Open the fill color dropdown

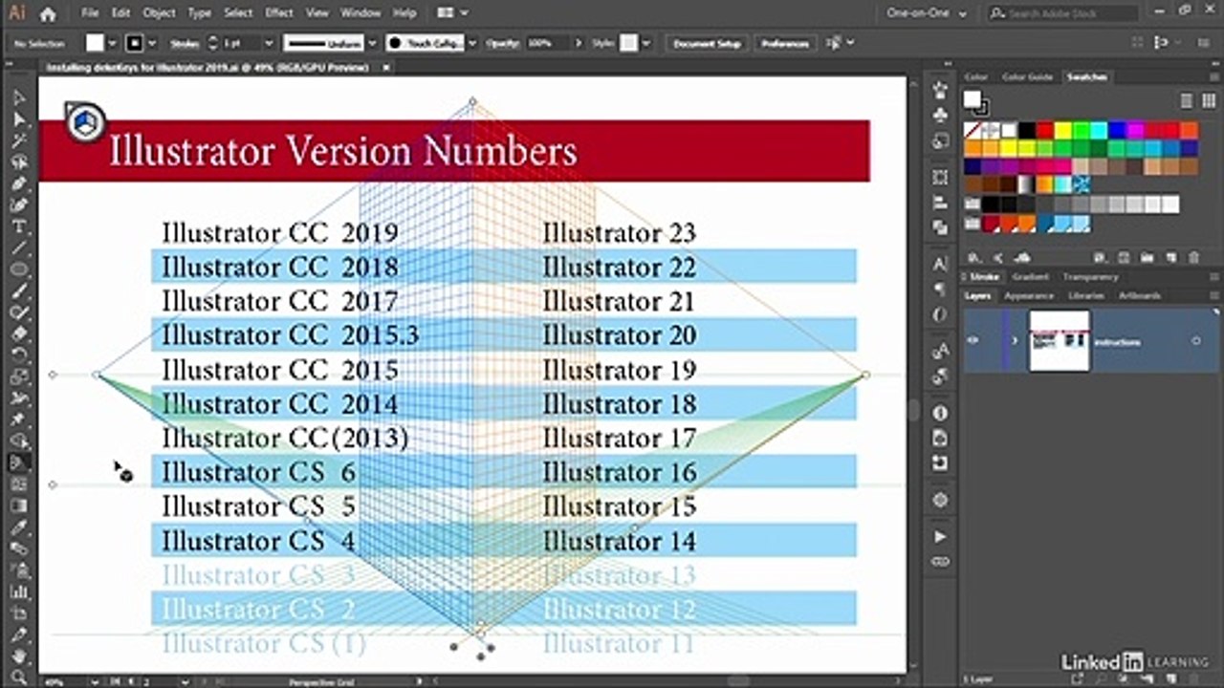(x=112, y=43)
